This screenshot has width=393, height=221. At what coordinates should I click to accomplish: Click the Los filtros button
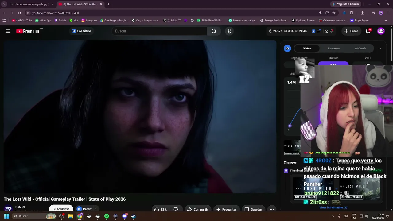(x=82, y=31)
